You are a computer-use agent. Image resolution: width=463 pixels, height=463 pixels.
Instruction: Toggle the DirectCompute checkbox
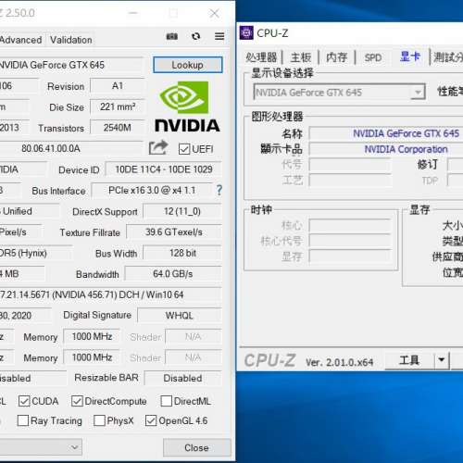[x=77, y=401]
